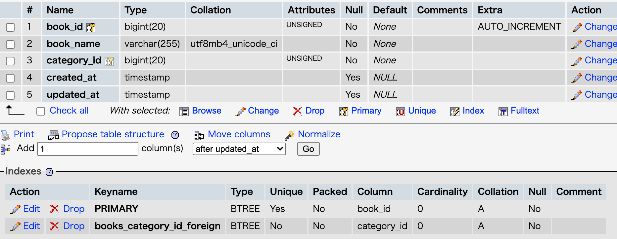Viewport: 617px width, 239px height.
Task: Tick the checkbox for the book_id column
Action: pos(10,27)
